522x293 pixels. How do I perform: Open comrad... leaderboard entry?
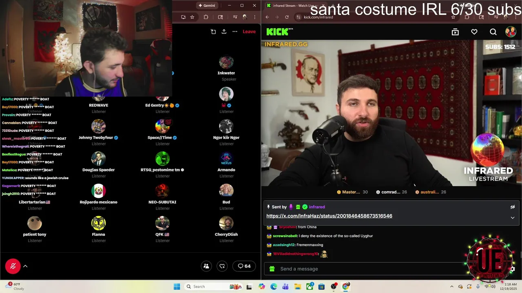(x=391, y=192)
